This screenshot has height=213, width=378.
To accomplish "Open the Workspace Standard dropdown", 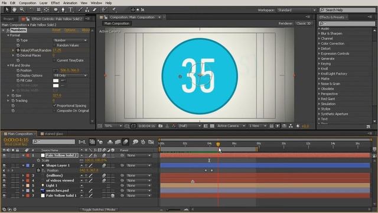I will point(296,10).
